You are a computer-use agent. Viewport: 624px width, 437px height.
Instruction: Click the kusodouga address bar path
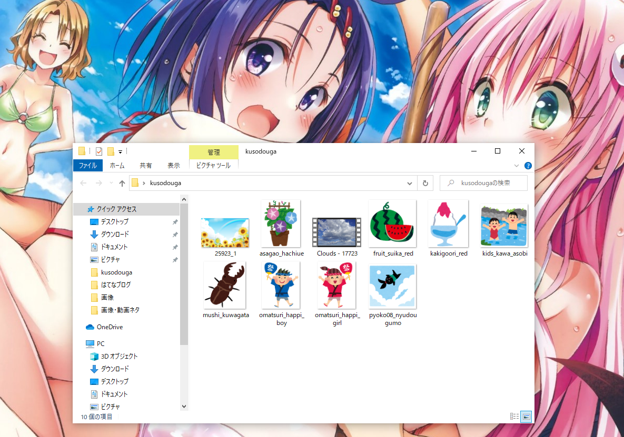coord(165,183)
